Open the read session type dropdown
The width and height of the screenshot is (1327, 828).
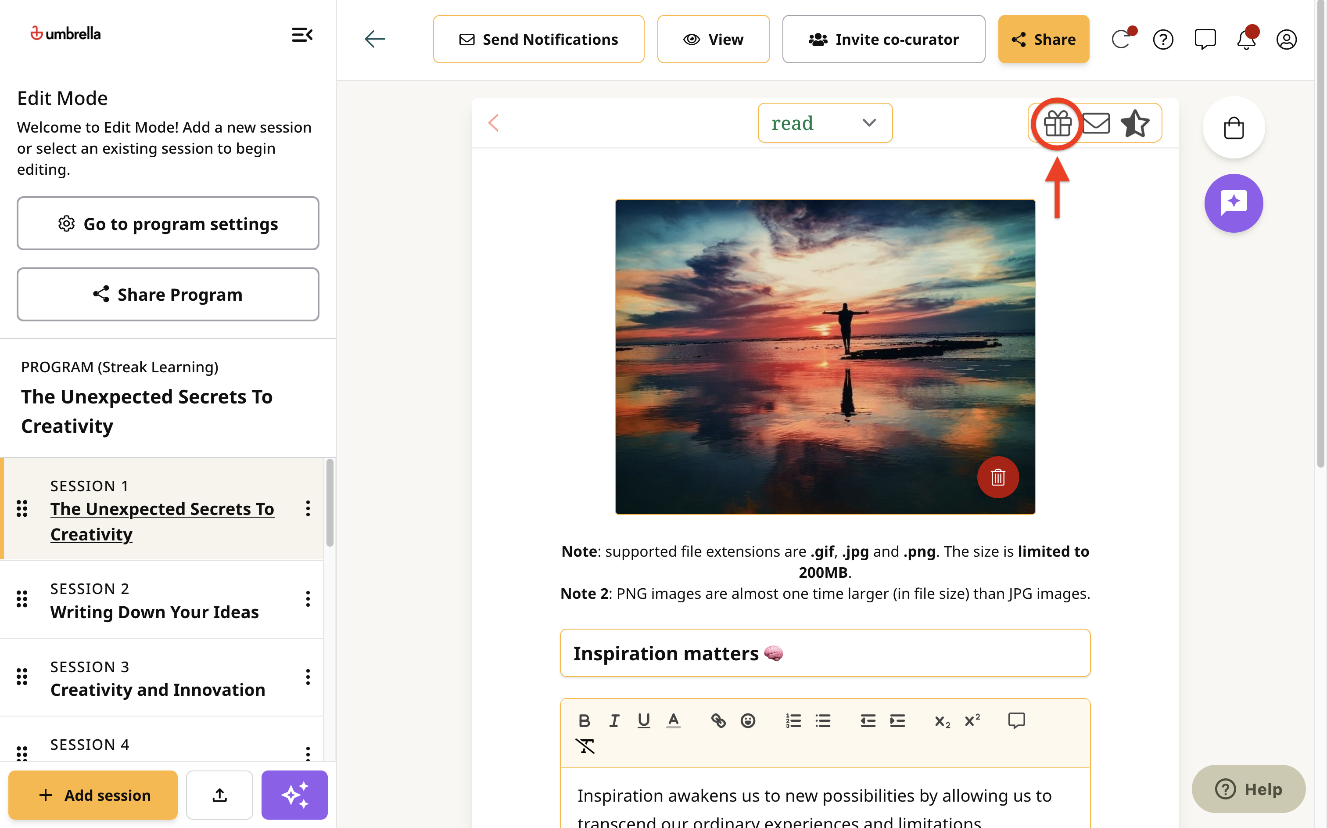click(x=825, y=122)
